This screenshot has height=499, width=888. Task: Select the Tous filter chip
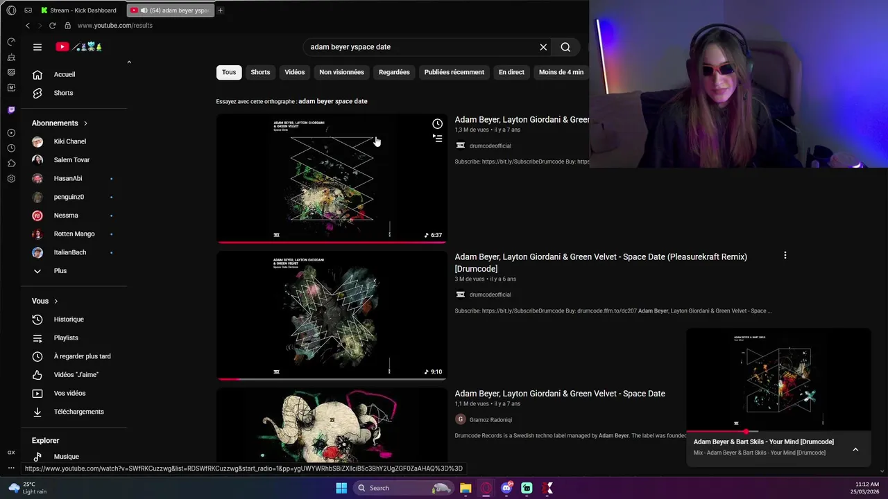pos(229,72)
